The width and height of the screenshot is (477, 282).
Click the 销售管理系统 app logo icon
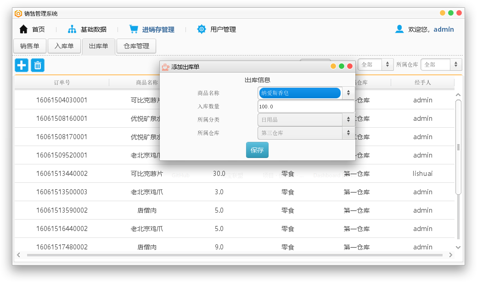pos(18,13)
